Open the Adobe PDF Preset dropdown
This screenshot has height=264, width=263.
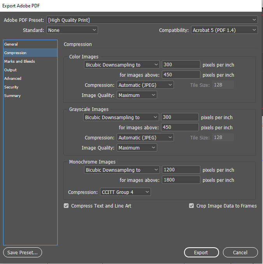click(x=152, y=20)
